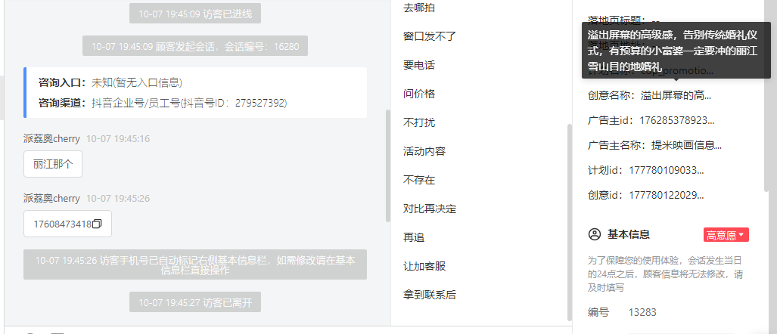Choose the 再追 quick reply

coord(414,237)
